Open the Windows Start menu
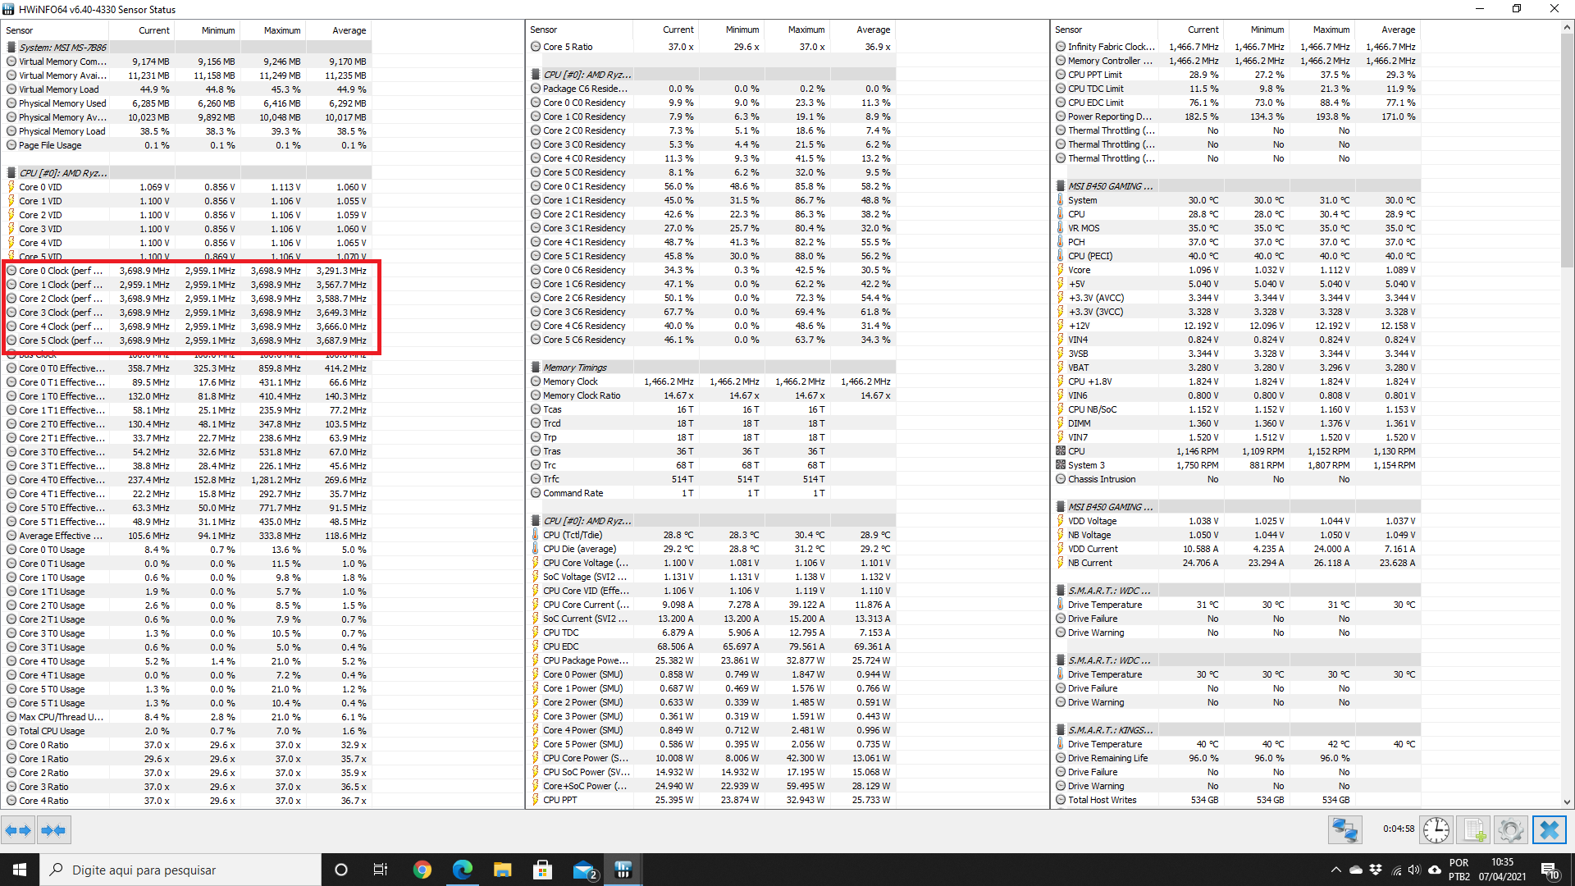The height and width of the screenshot is (886, 1575). pos(20,870)
